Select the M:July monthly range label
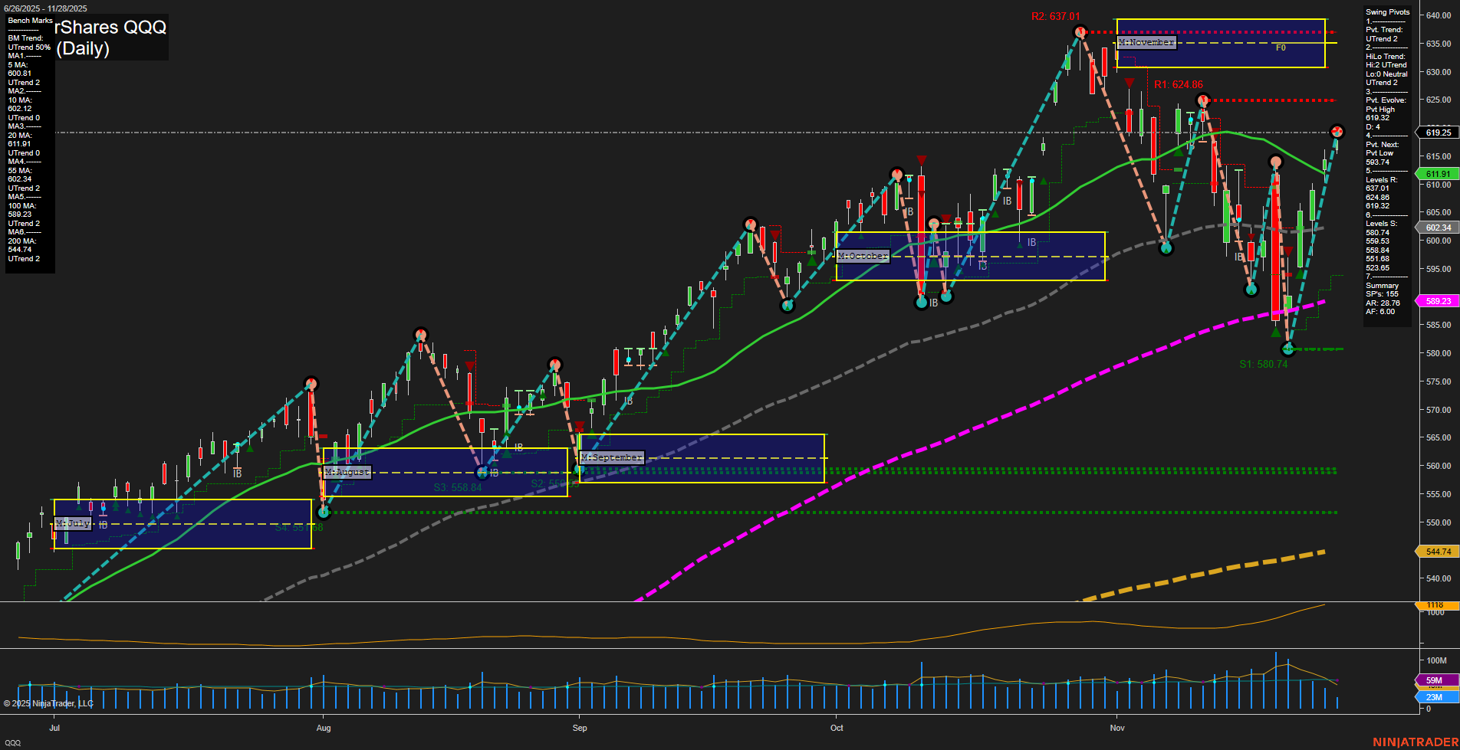This screenshot has height=750, width=1460. pos(73,523)
